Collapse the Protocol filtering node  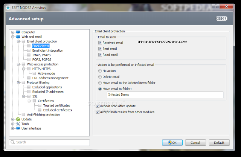18,82
